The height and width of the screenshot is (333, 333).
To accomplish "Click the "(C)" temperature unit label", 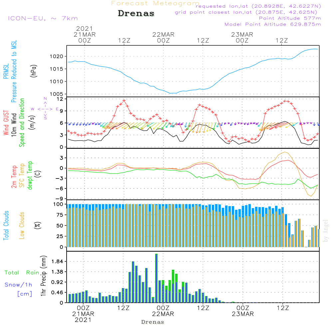I will pos(38,174).
